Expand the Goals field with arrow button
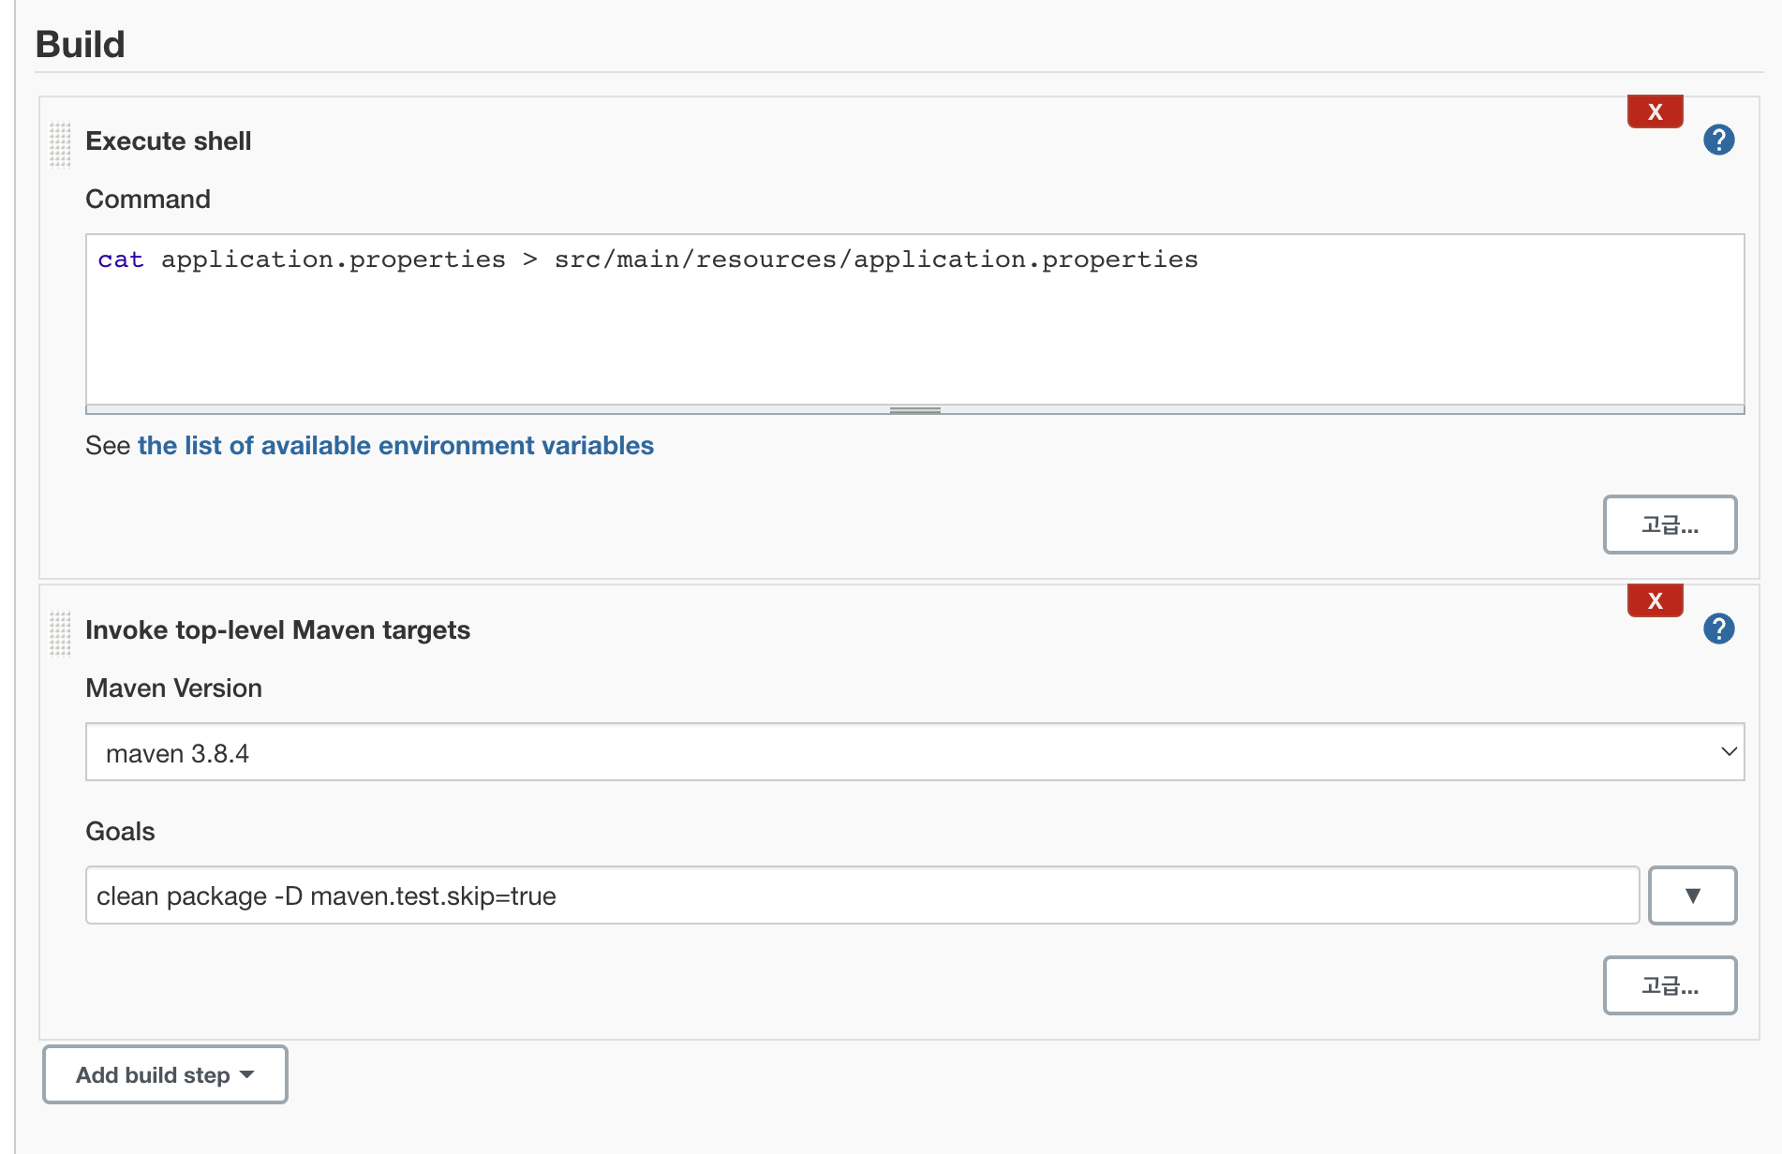Screen dimensions: 1782x1154 pyautogui.click(x=1692, y=895)
